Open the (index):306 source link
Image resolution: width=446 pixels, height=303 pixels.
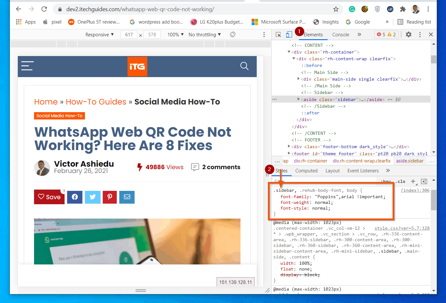tap(415, 190)
